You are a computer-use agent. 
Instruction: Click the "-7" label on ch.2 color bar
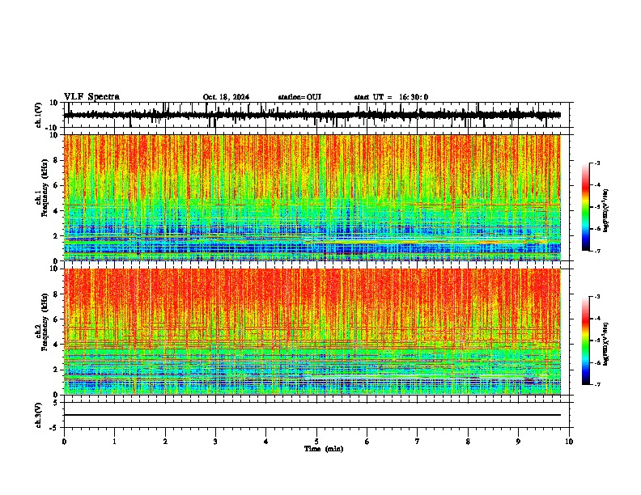click(597, 385)
